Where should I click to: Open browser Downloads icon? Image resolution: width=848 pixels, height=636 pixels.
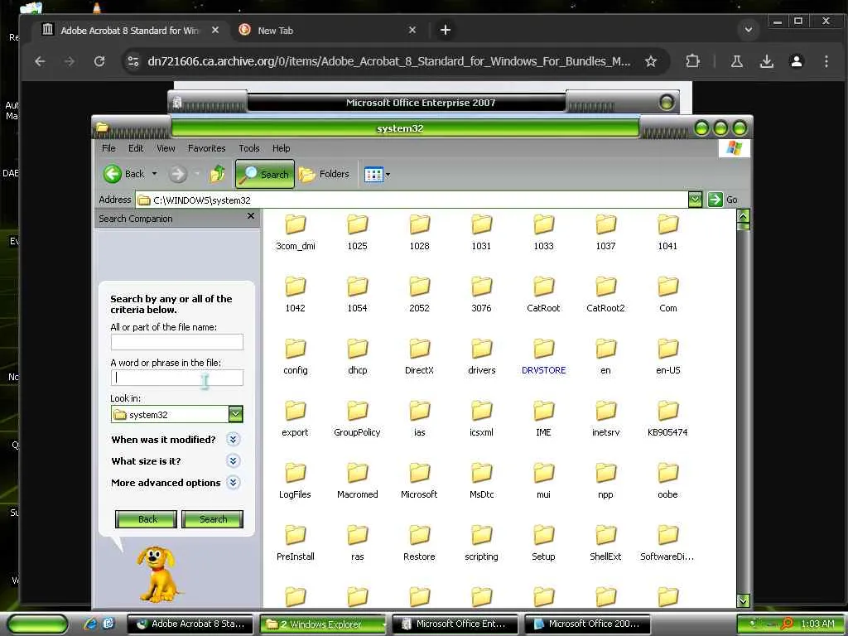click(x=766, y=61)
